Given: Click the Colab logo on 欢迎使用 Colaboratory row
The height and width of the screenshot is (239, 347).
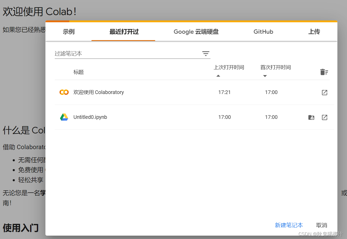Looking at the screenshot, I should tap(64, 92).
